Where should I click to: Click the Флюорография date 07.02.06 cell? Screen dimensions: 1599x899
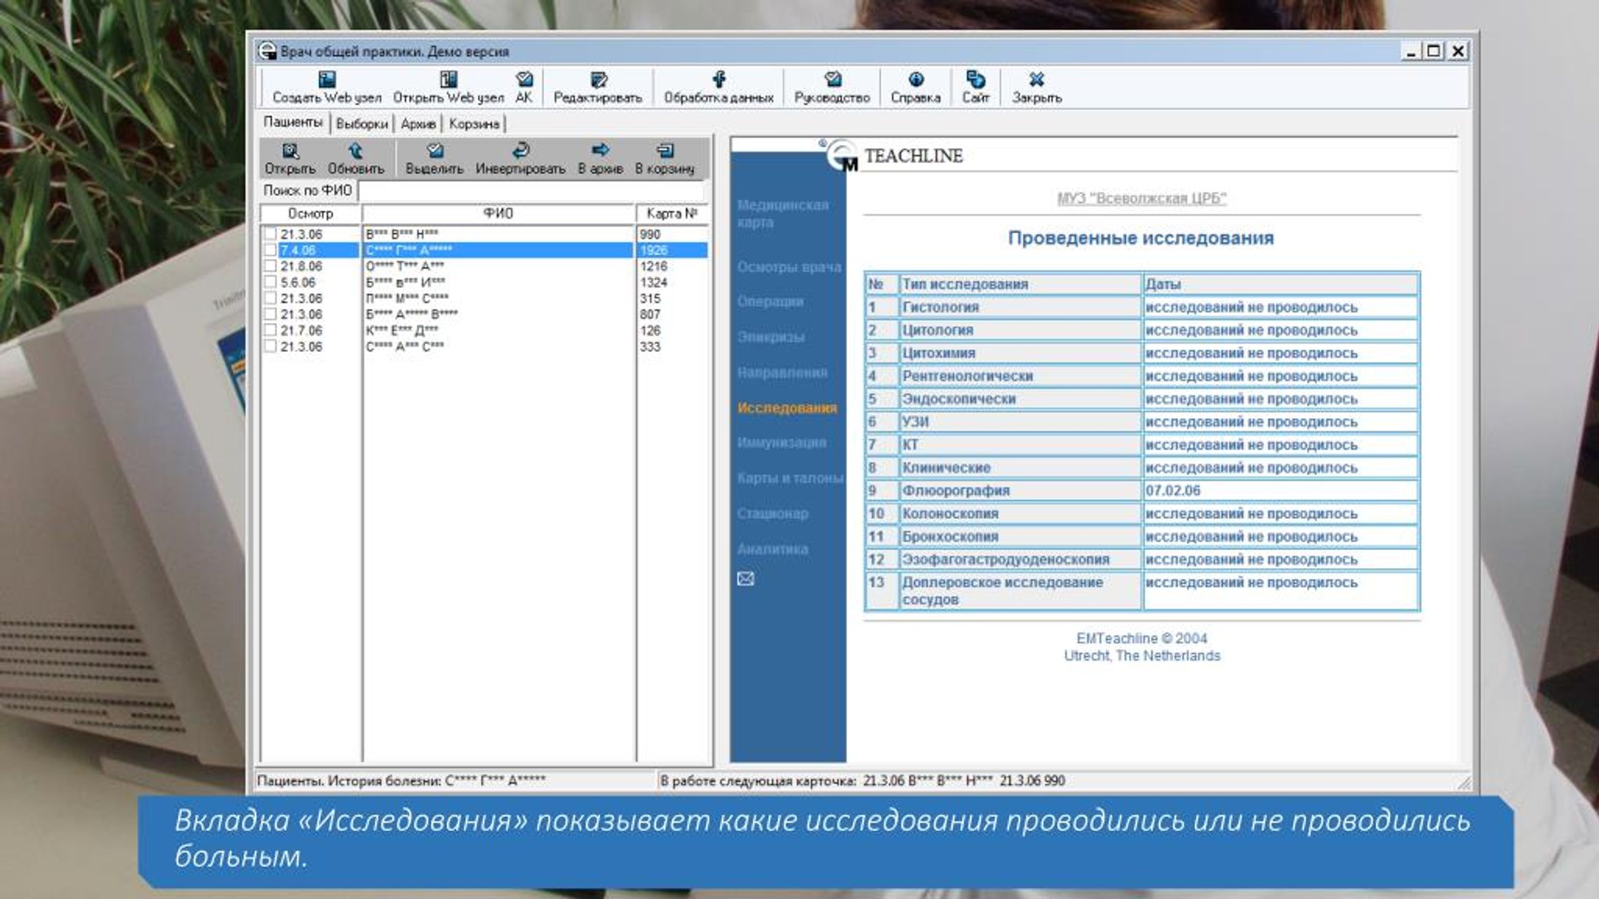1280,491
